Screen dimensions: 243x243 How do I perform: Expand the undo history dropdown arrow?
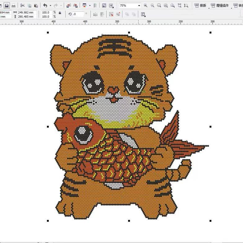(x=50, y=6)
